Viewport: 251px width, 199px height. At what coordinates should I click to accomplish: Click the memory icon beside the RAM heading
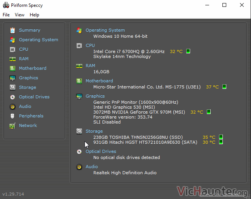[79, 66]
